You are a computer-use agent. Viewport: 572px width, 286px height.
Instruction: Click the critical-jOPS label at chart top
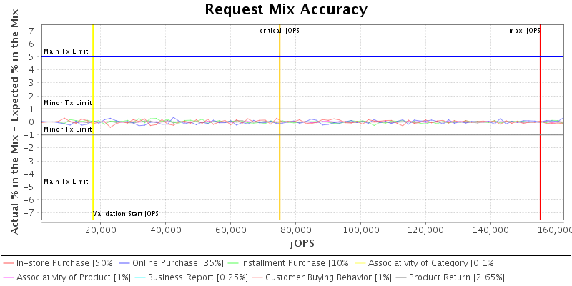point(280,31)
